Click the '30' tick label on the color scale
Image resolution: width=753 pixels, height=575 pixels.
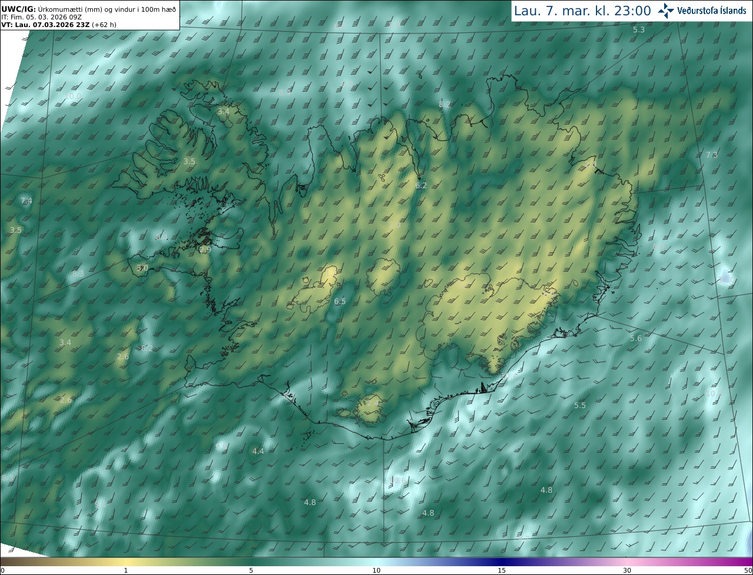tap(627, 571)
